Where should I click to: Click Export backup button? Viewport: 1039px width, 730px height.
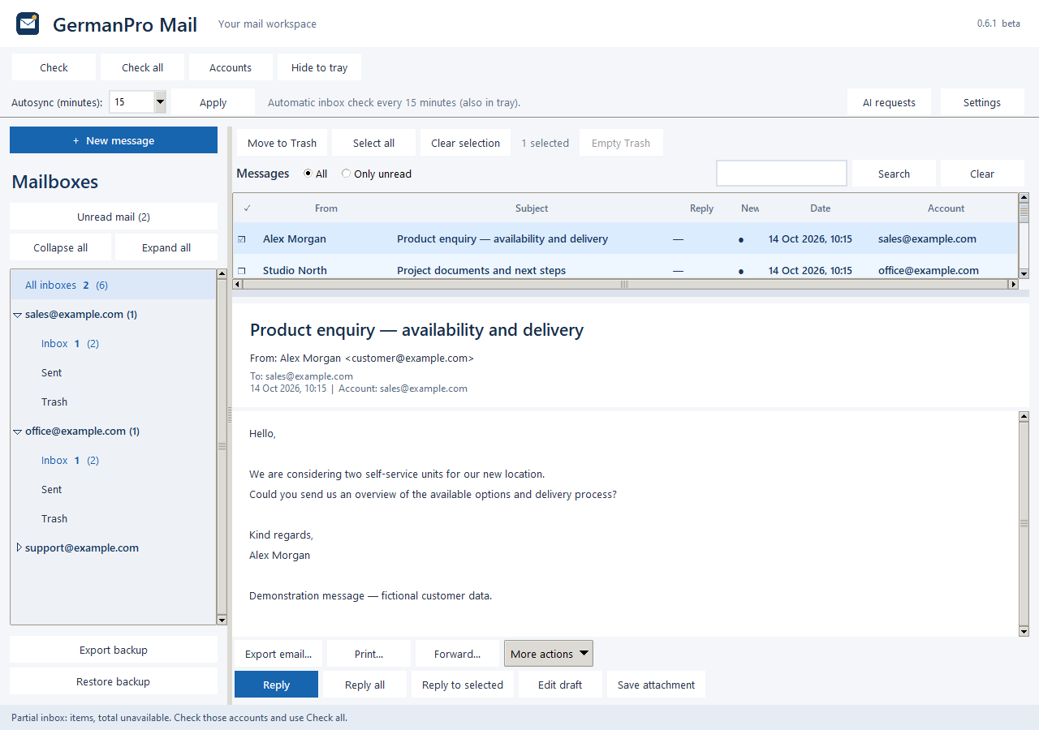tap(114, 650)
